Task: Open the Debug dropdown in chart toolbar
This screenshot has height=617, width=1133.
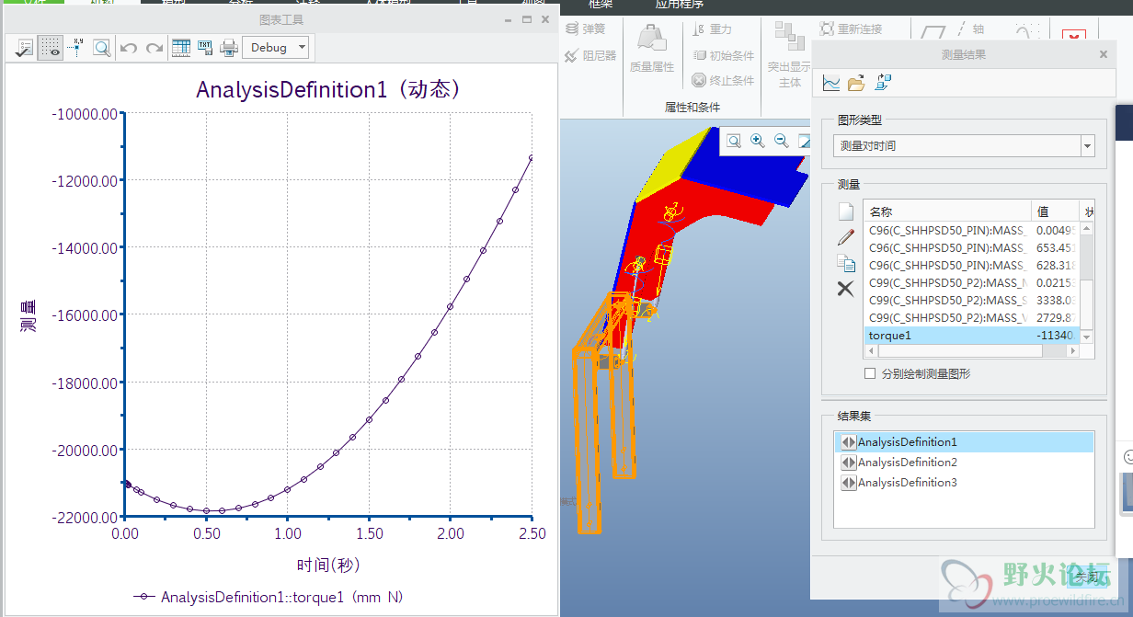Action: point(275,48)
